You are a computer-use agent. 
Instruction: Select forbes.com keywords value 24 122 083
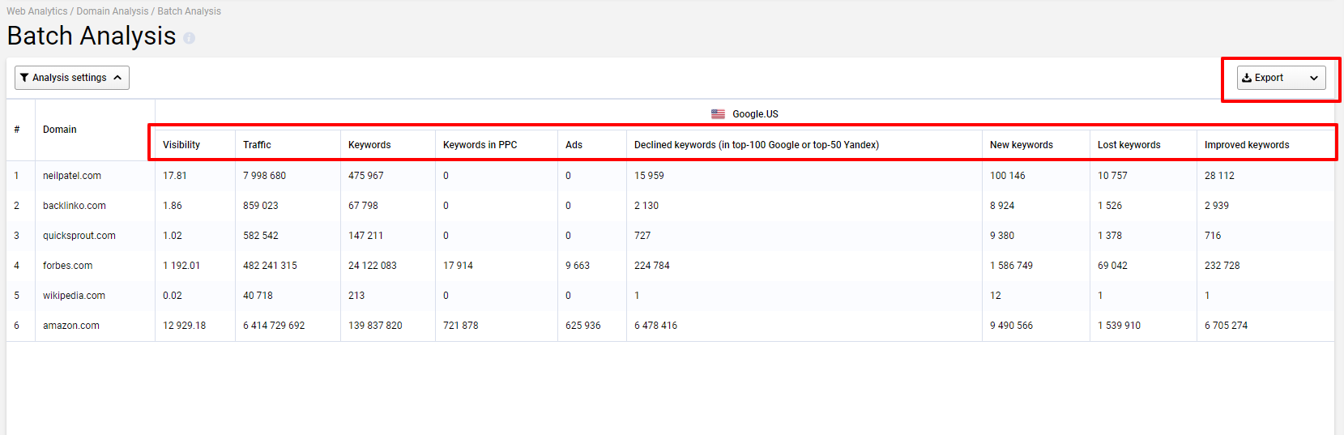[x=373, y=266]
